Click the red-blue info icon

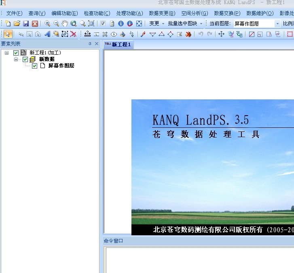130,24
